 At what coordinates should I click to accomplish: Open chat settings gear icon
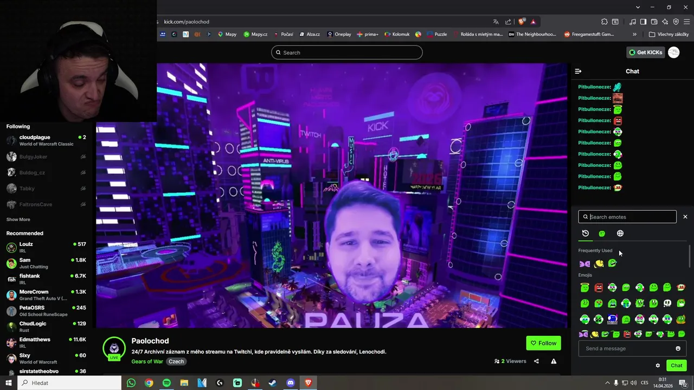coord(658,366)
